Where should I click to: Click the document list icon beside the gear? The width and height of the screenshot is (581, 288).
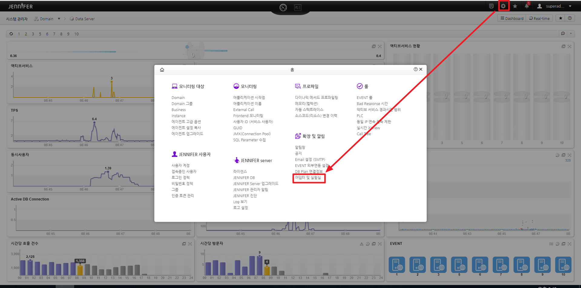point(491,6)
